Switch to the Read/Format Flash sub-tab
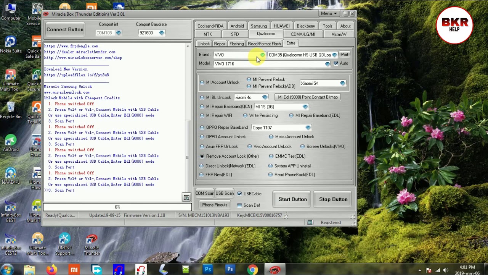This screenshot has width=488, height=275. pyautogui.click(x=264, y=44)
